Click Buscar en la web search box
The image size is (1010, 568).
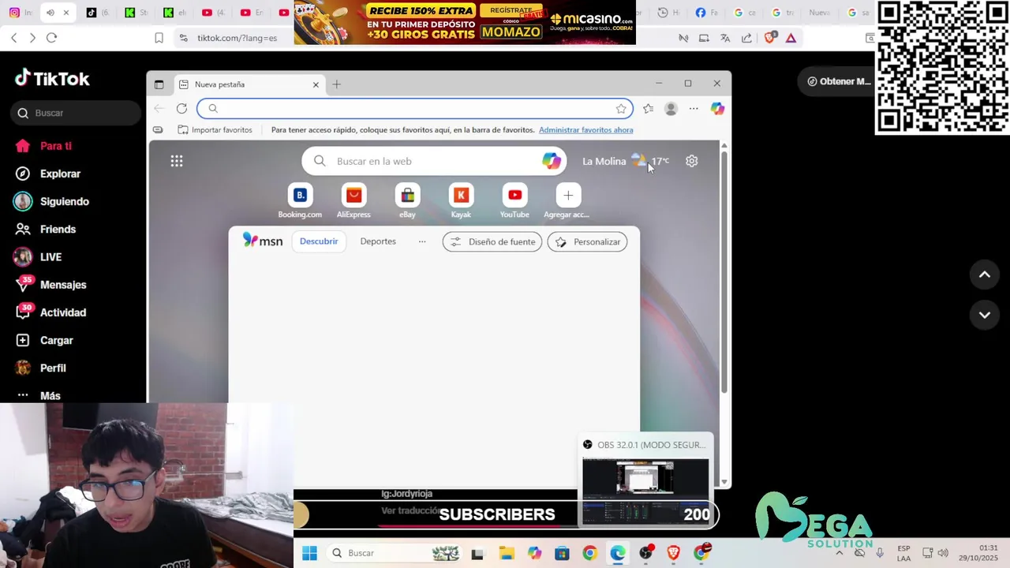pyautogui.click(x=432, y=161)
